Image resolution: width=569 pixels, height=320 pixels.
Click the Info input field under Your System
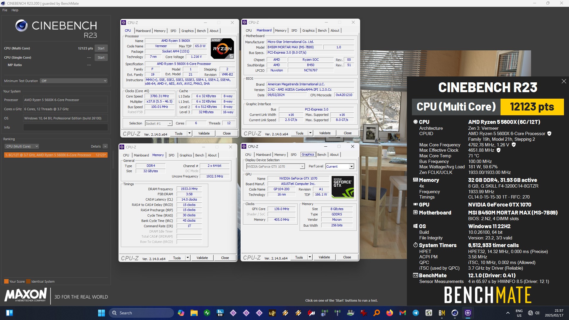[x=65, y=127]
